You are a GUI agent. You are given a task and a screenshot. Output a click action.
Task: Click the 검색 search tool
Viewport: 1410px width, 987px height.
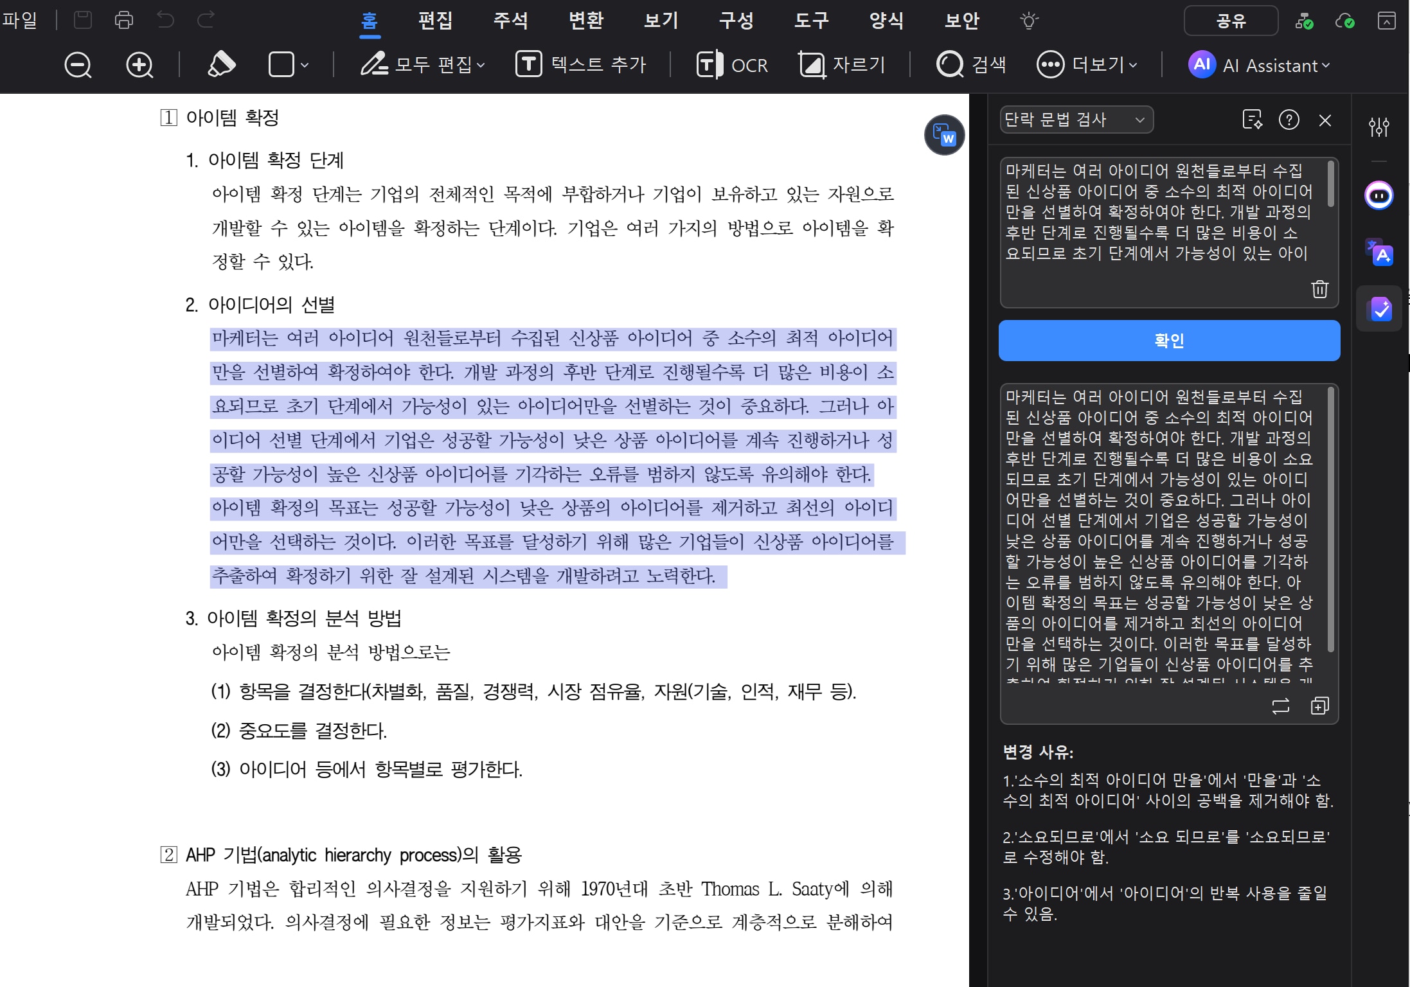tap(971, 64)
